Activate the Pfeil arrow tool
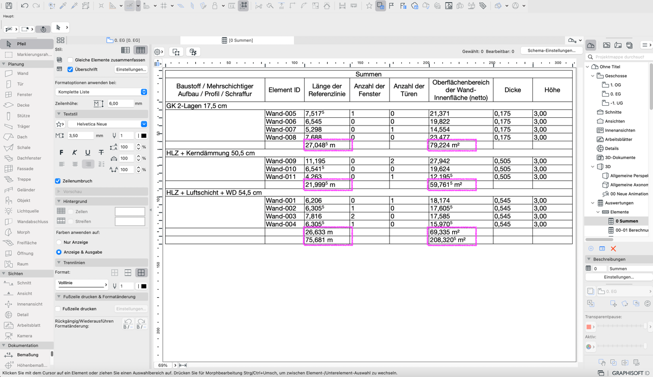653x377 pixels. (x=26, y=44)
